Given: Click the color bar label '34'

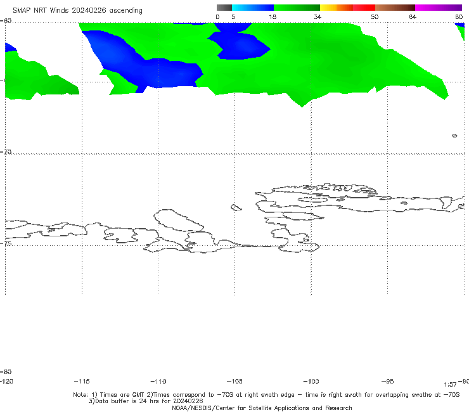Looking at the screenshot, I should coord(318,16).
